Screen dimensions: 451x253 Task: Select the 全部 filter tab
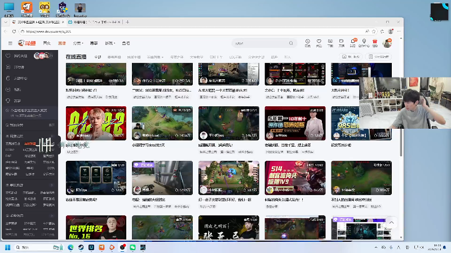(98, 57)
